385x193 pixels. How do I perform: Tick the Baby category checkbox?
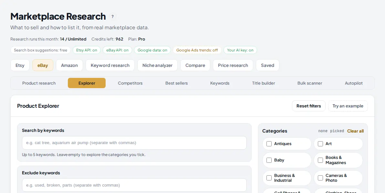click(269, 160)
